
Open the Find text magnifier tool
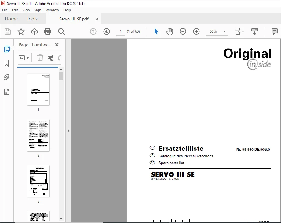point(61,31)
